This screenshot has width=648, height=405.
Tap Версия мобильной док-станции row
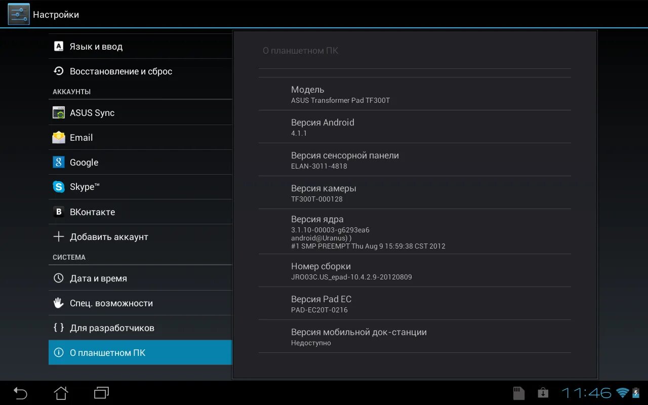pos(415,336)
